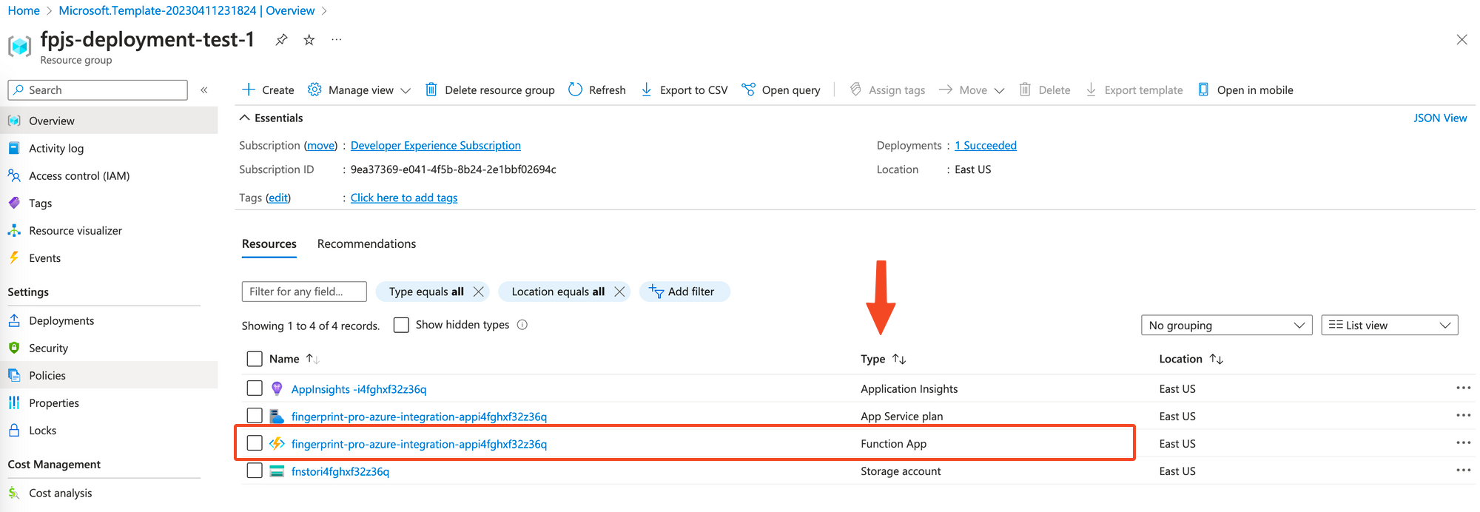Check the Function App row checkbox
Viewport: 1480px width, 512px height.
255,442
